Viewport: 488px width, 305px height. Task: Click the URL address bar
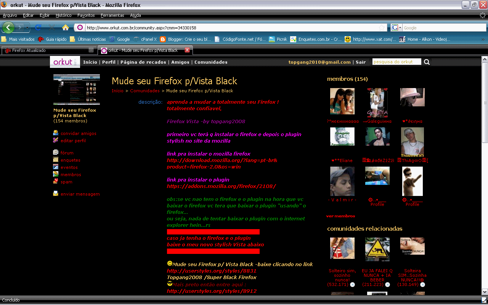pos(231,28)
